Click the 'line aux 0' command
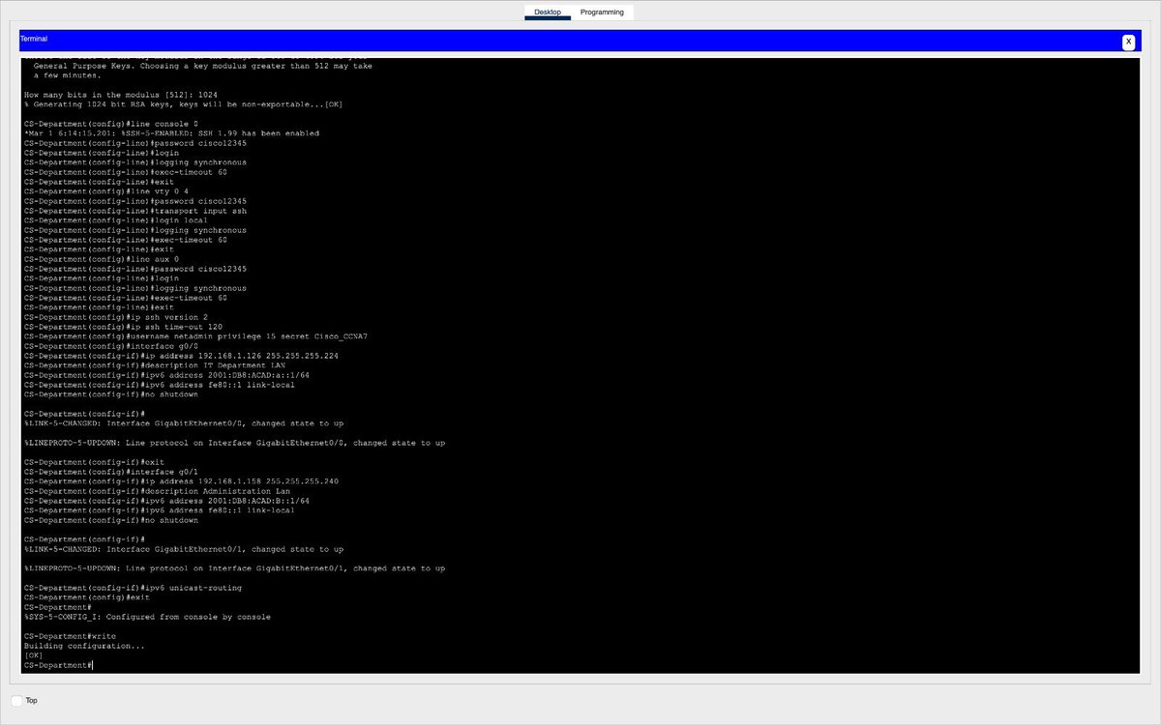The height and width of the screenshot is (725, 1161). [x=102, y=259]
